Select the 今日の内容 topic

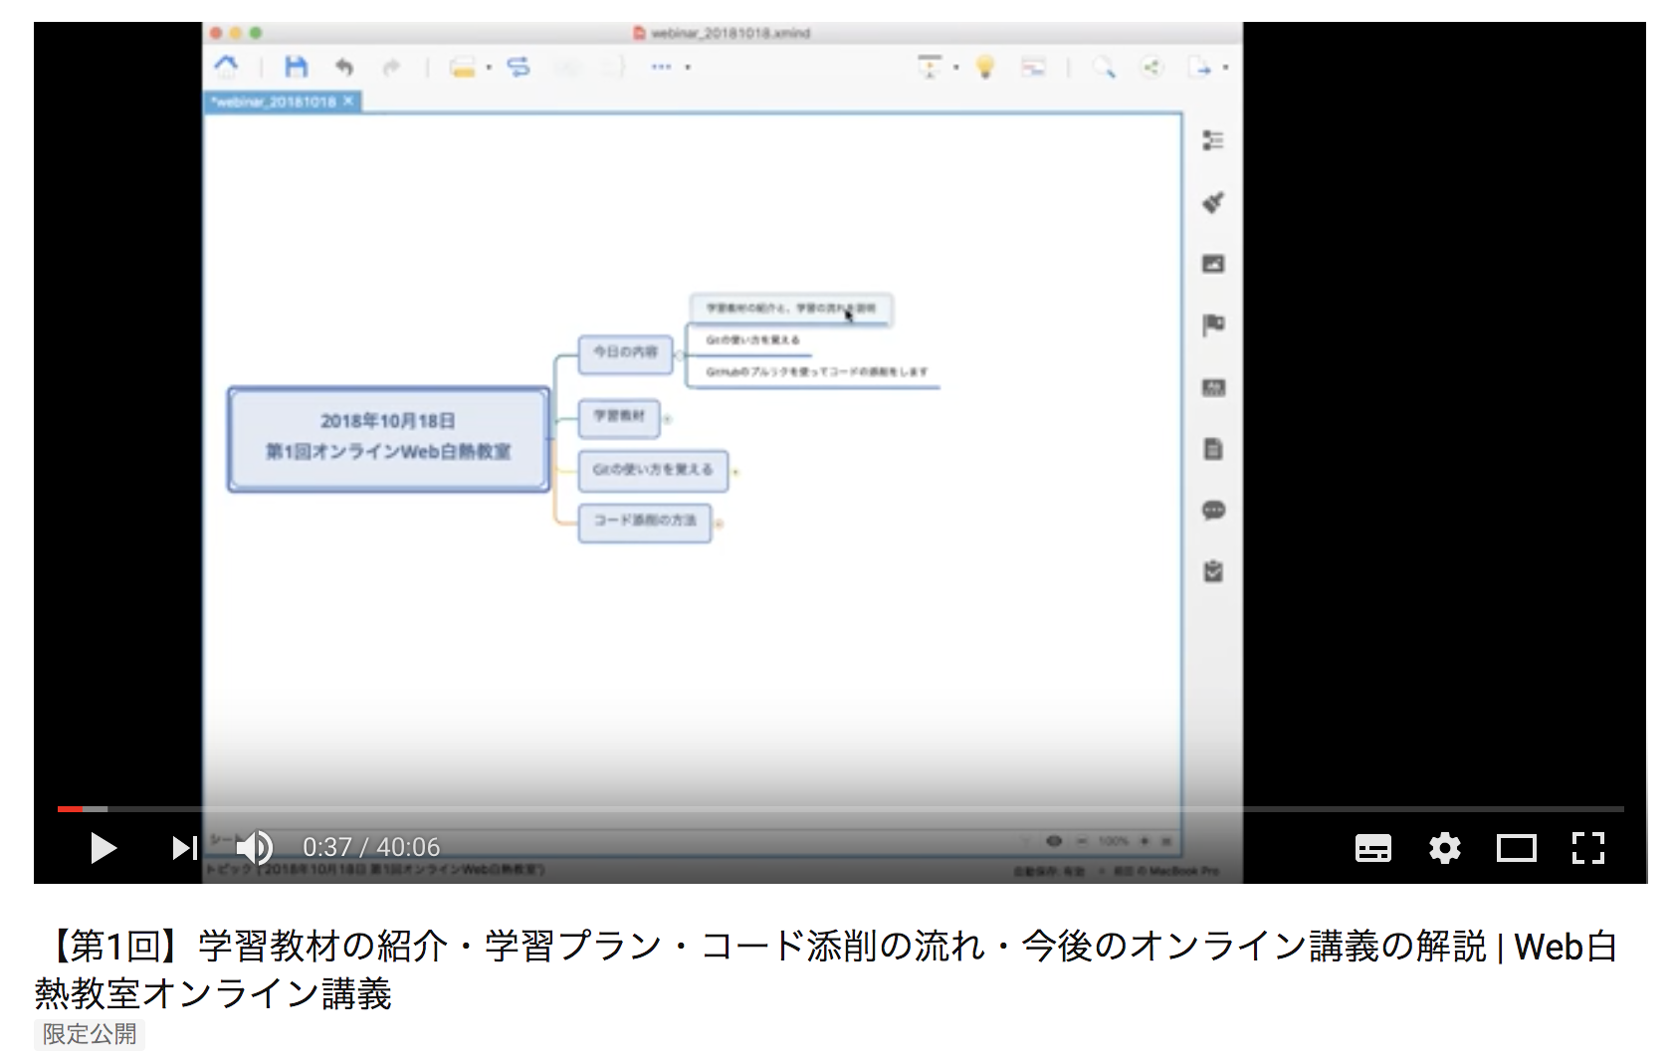(x=625, y=353)
